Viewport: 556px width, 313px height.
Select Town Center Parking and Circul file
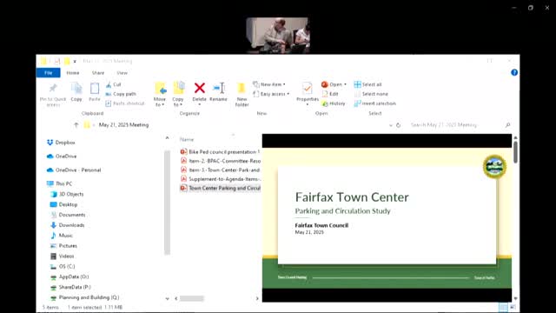pyautogui.click(x=220, y=188)
